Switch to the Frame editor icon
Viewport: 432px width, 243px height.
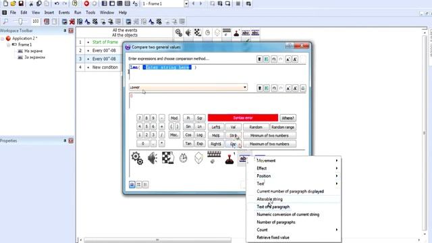[112, 3]
